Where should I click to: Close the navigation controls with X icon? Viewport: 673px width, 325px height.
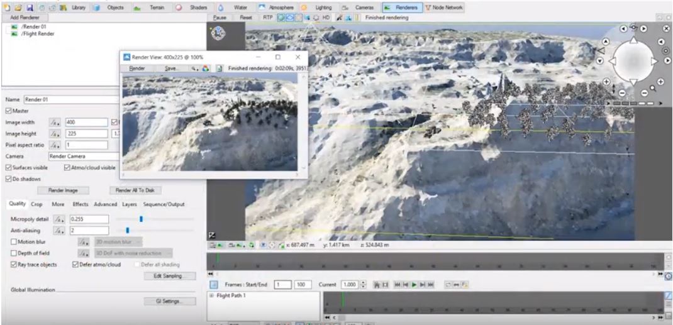[x=667, y=28]
